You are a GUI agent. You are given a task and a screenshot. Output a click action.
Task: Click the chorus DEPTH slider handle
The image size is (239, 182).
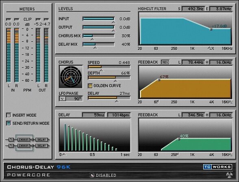point(116,81)
